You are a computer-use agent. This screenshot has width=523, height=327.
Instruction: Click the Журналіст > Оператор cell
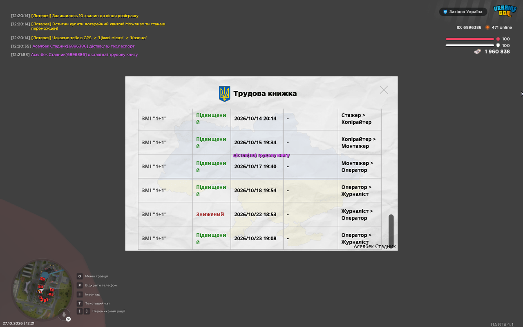pos(360,214)
